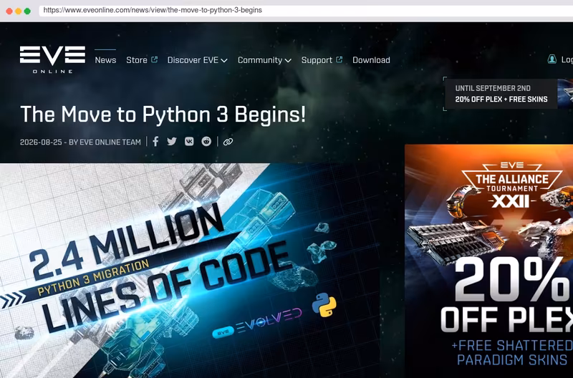Open the Support link
Image resolution: width=573 pixels, height=378 pixels.
317,60
